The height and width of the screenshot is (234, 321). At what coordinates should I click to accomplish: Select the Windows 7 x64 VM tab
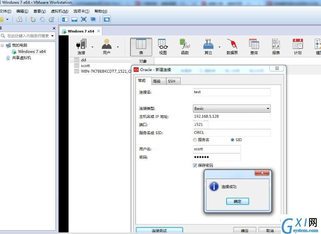click(81, 31)
